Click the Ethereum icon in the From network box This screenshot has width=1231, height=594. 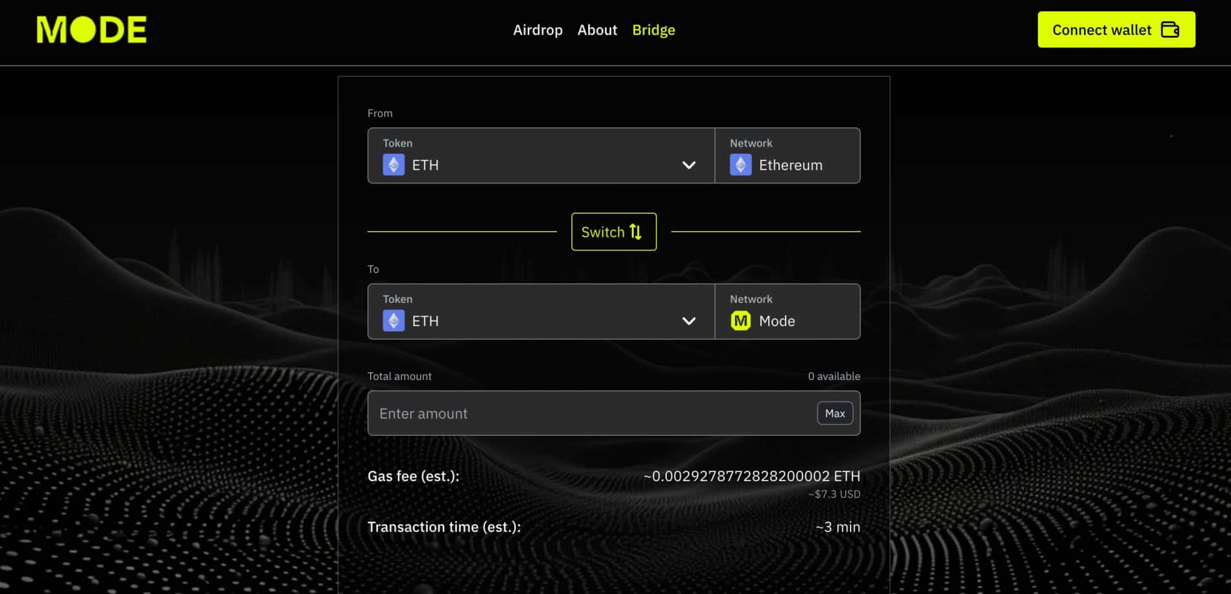740,165
